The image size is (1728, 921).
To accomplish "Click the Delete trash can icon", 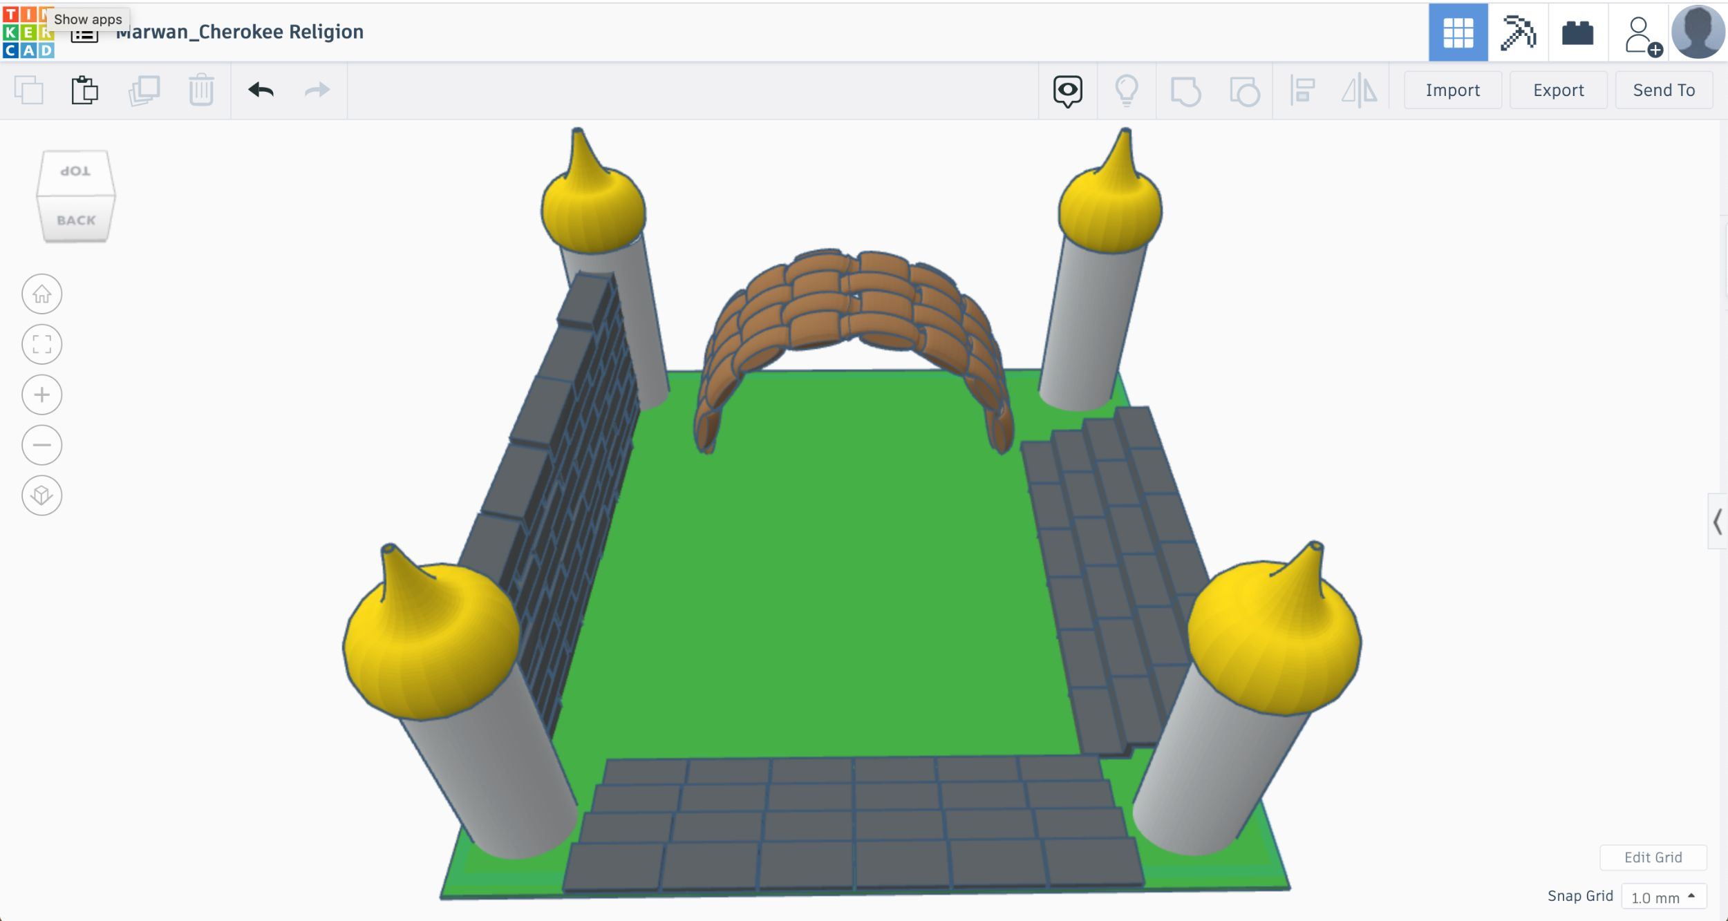I will (x=201, y=91).
